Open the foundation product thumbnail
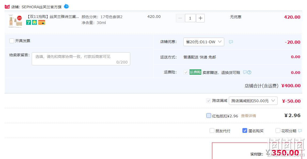The width and height of the screenshot is (307, 159). click(x=15, y=21)
